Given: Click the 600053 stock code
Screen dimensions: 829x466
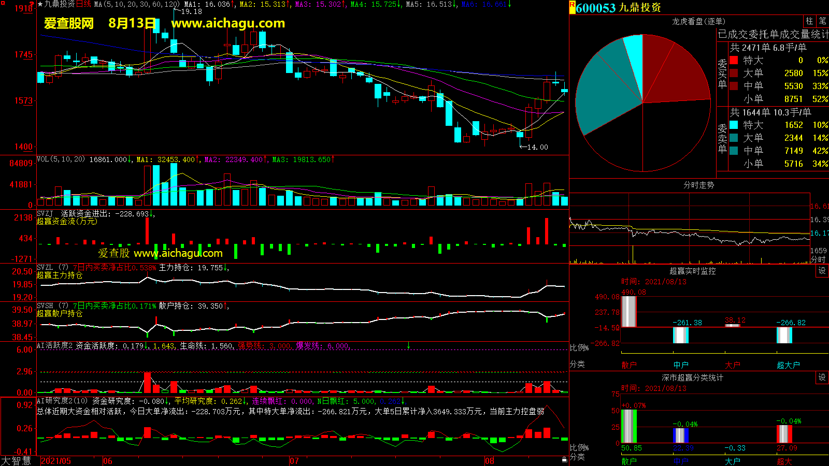Looking at the screenshot, I should [596, 8].
